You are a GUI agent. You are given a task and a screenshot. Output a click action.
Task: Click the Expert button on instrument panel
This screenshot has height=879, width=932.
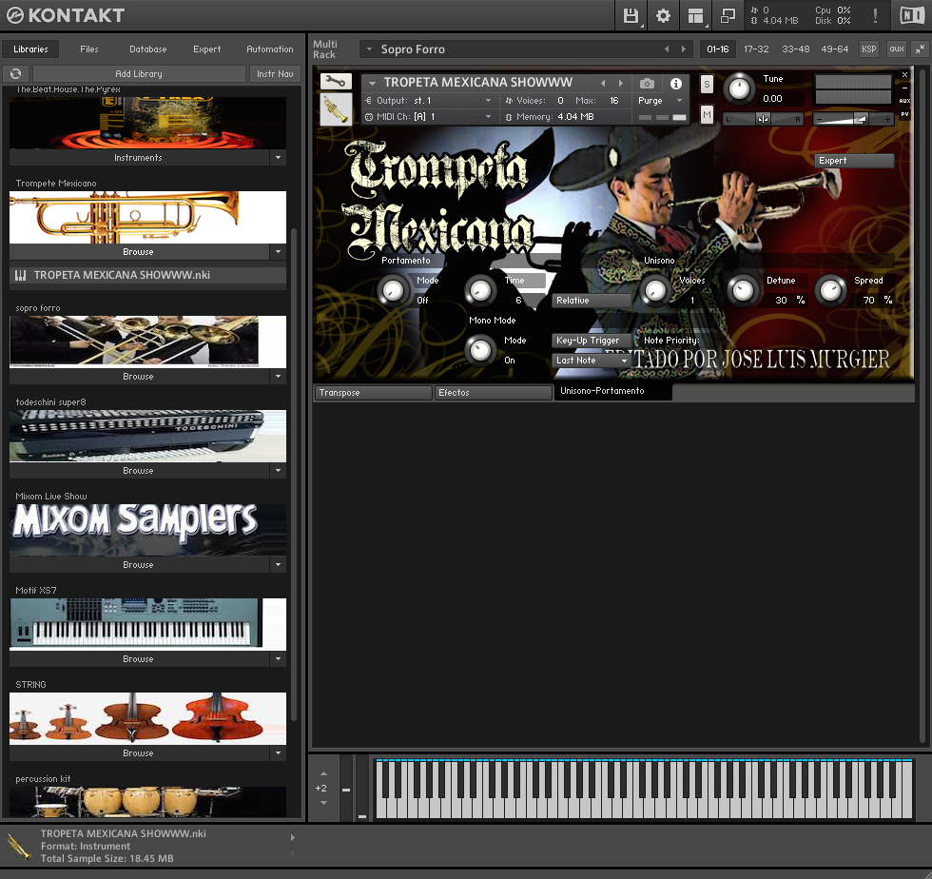click(854, 161)
